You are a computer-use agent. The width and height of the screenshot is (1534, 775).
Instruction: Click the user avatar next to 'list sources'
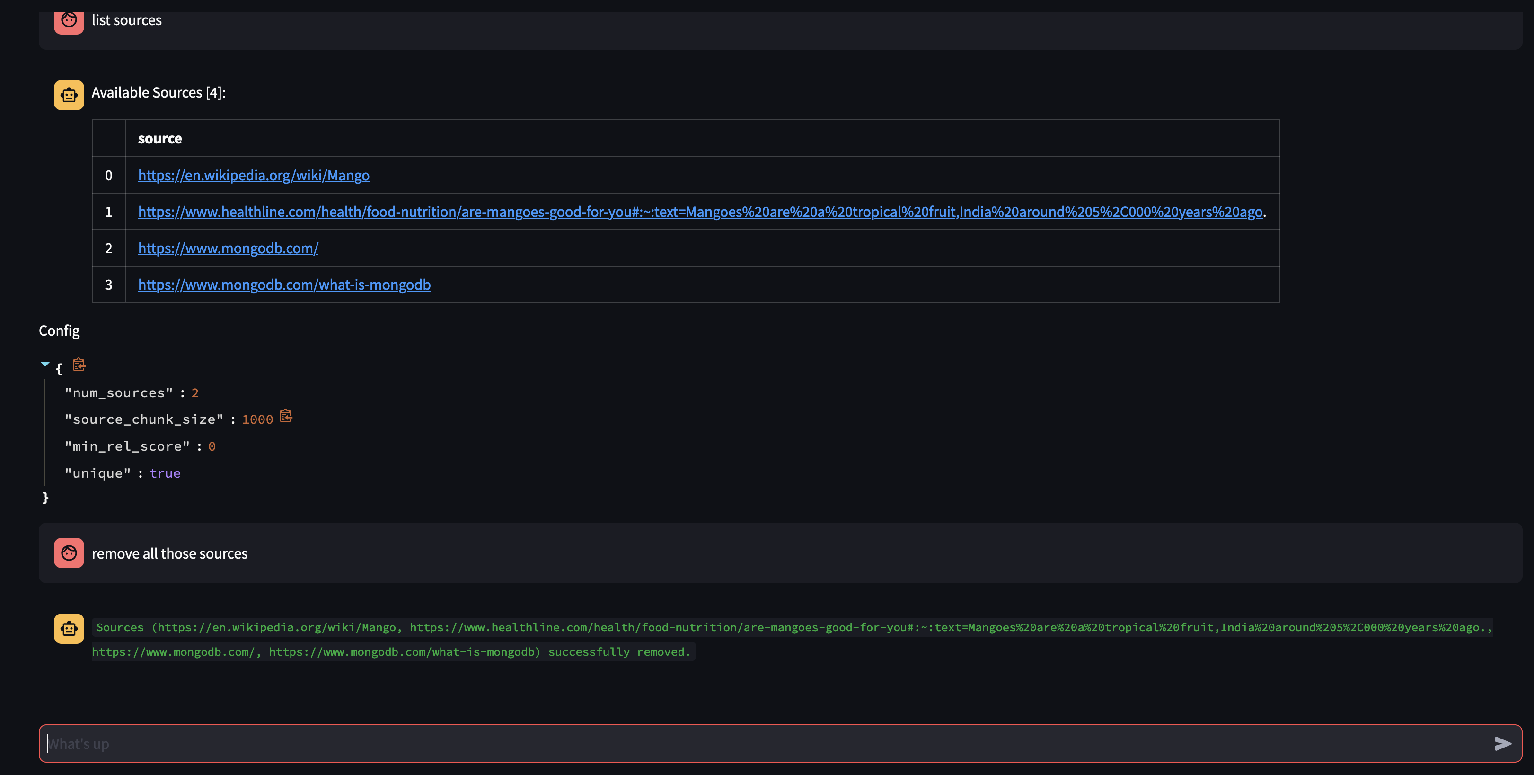tap(69, 21)
